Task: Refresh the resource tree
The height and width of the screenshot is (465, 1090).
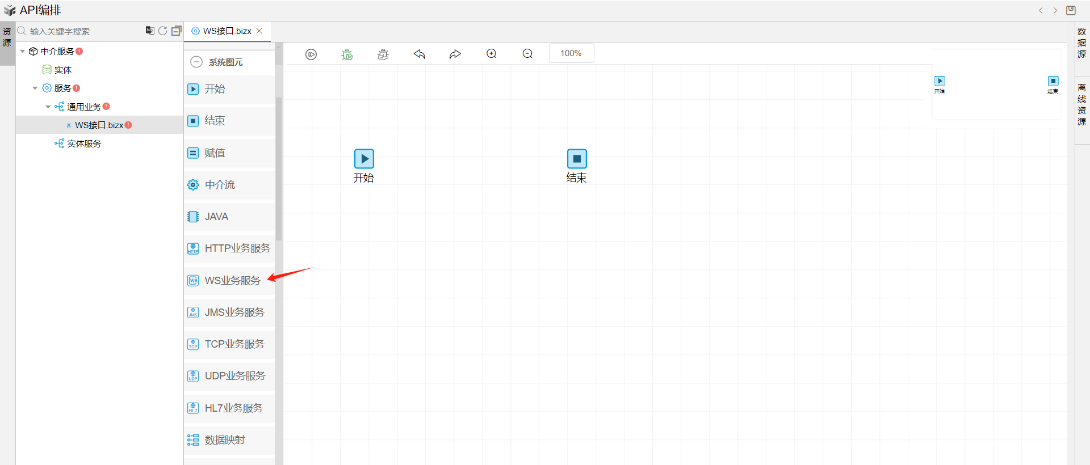Action: (x=163, y=31)
